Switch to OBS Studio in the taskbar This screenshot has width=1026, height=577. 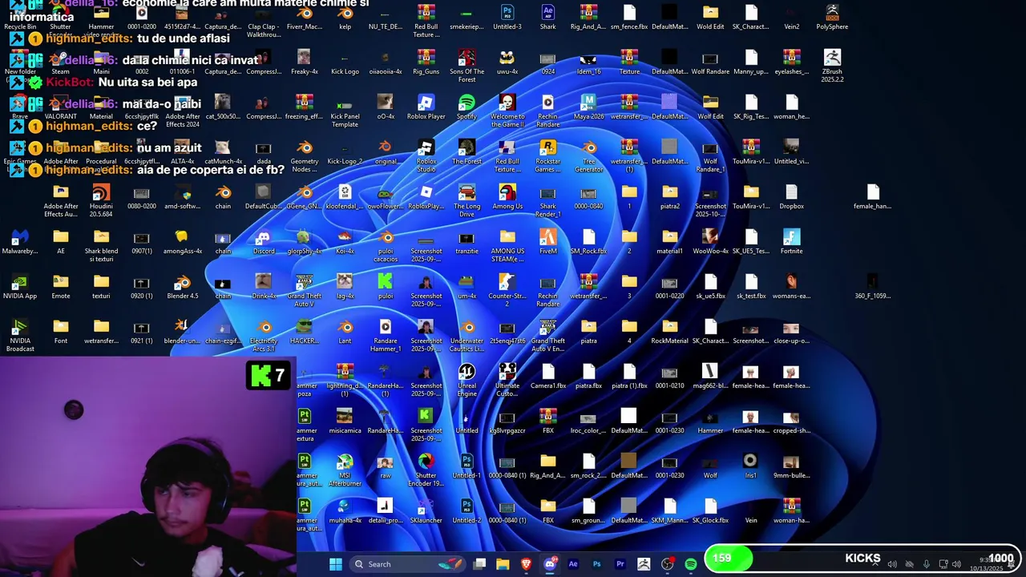(667, 564)
